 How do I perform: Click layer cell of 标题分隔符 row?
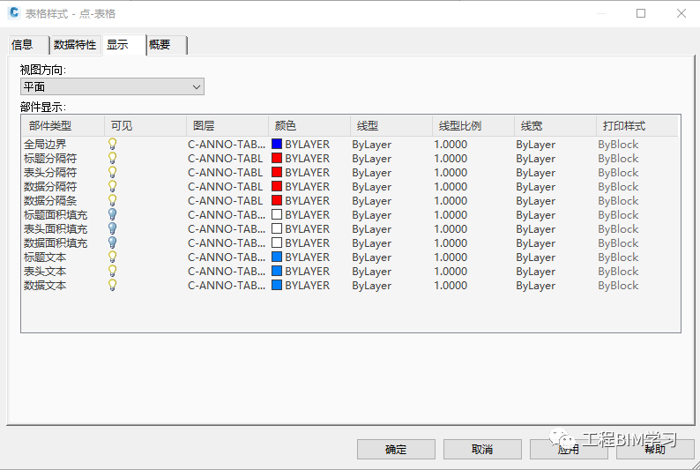tap(226, 159)
